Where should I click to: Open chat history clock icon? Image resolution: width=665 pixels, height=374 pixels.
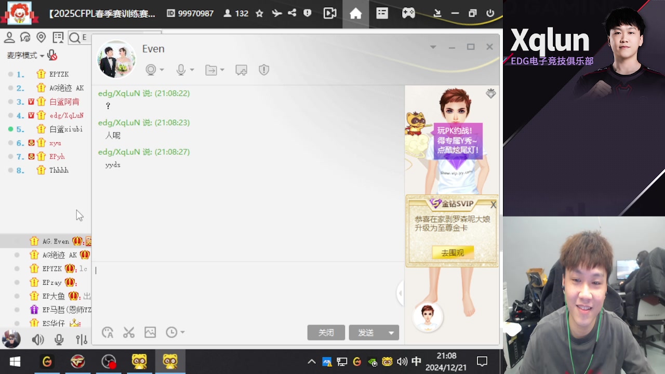point(171,332)
